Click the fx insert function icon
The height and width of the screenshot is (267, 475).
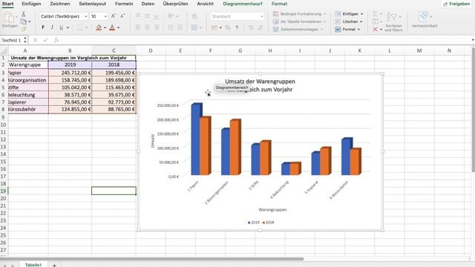point(56,40)
